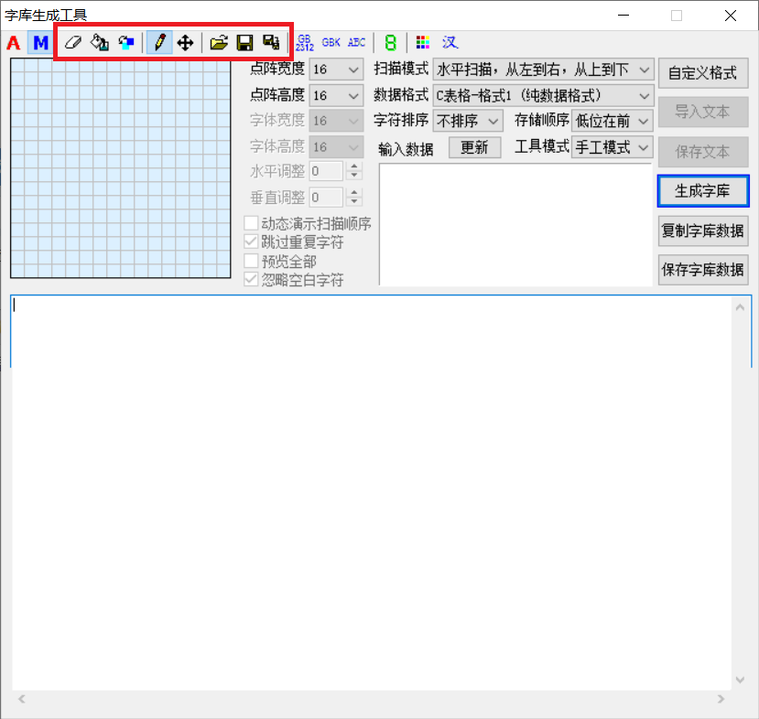
Task: Click inside the 输入数据 text box
Action: click(515, 225)
